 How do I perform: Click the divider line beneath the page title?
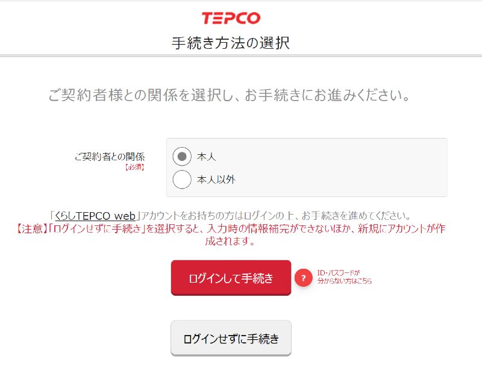tap(241, 56)
